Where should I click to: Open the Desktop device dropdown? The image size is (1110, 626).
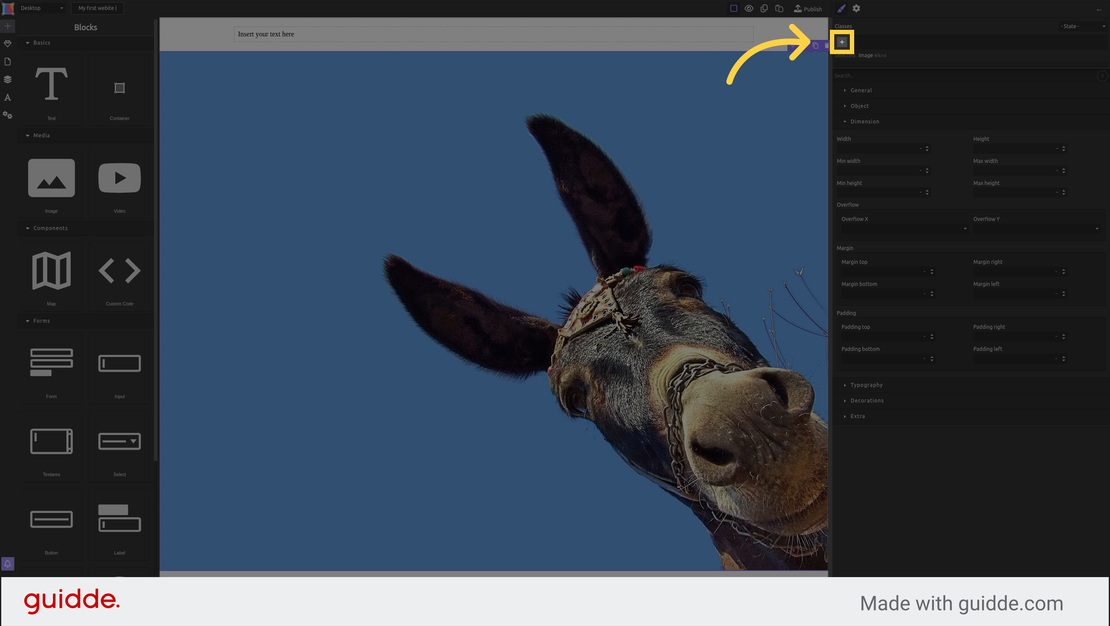[42, 8]
